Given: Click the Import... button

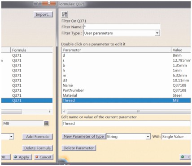Looking at the screenshot, I should pyautogui.click(x=43, y=14).
